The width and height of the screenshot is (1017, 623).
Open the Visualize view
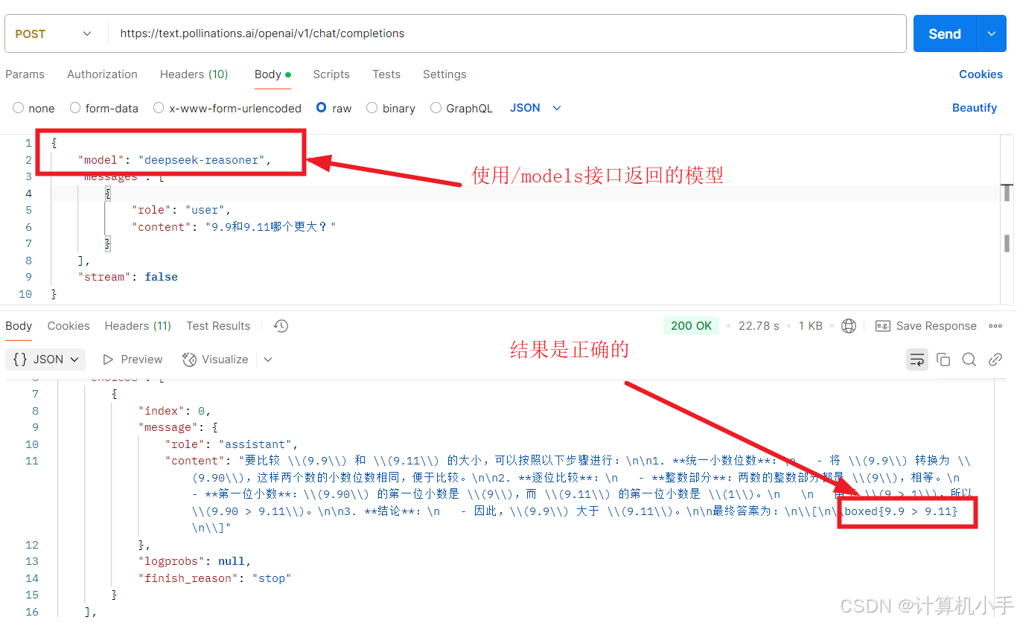click(x=215, y=360)
